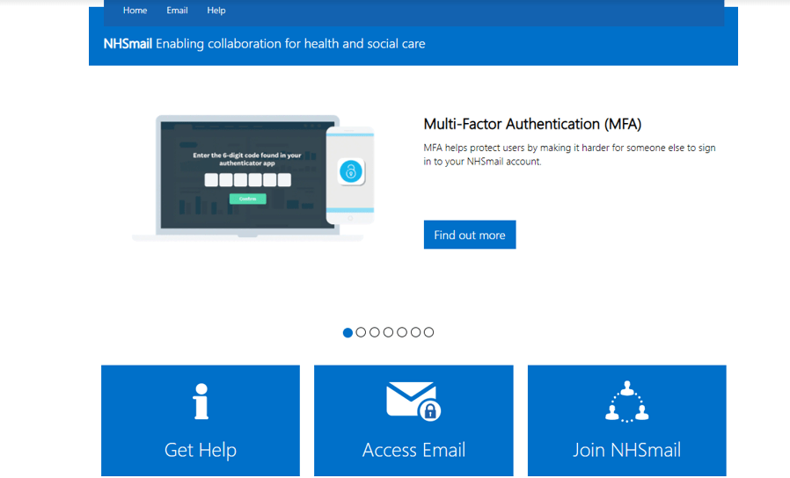Open the Home menu item
Screen dimensions: 790x478
[135, 10]
